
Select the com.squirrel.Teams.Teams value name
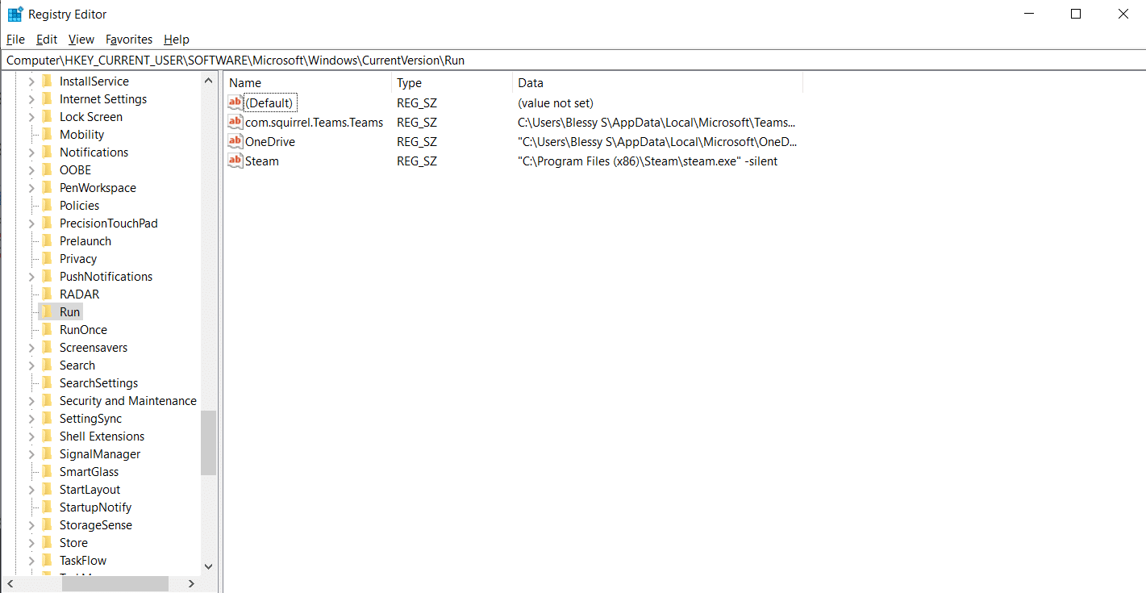(314, 123)
